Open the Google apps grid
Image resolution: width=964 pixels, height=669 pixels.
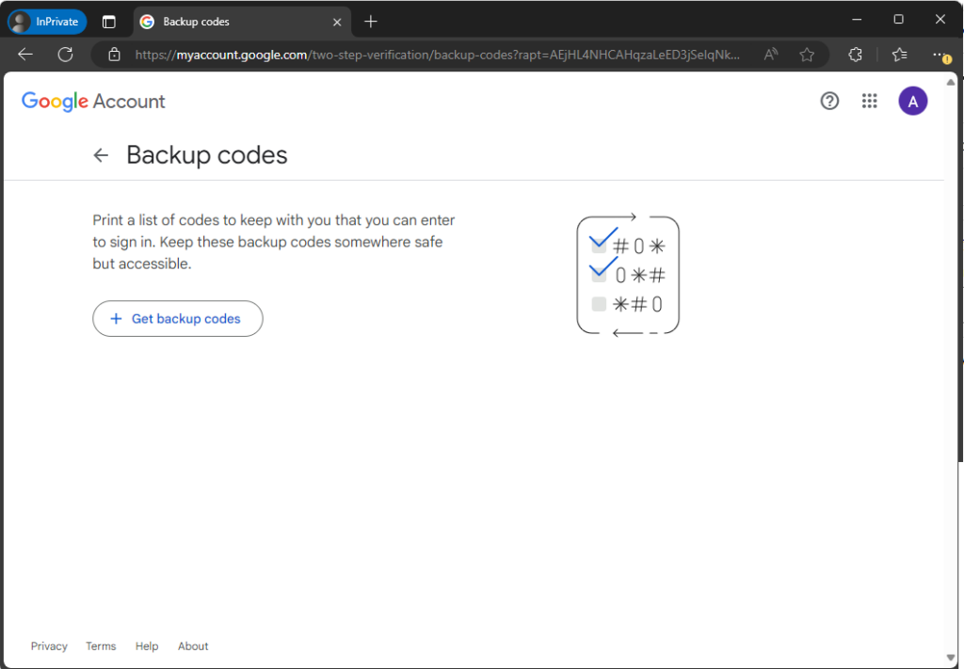point(870,102)
